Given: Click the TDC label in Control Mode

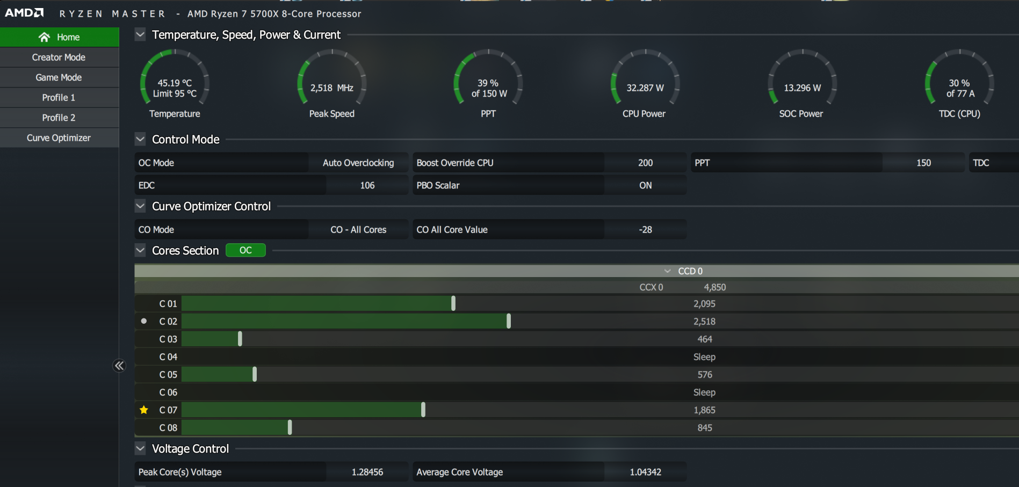Looking at the screenshot, I should [981, 163].
